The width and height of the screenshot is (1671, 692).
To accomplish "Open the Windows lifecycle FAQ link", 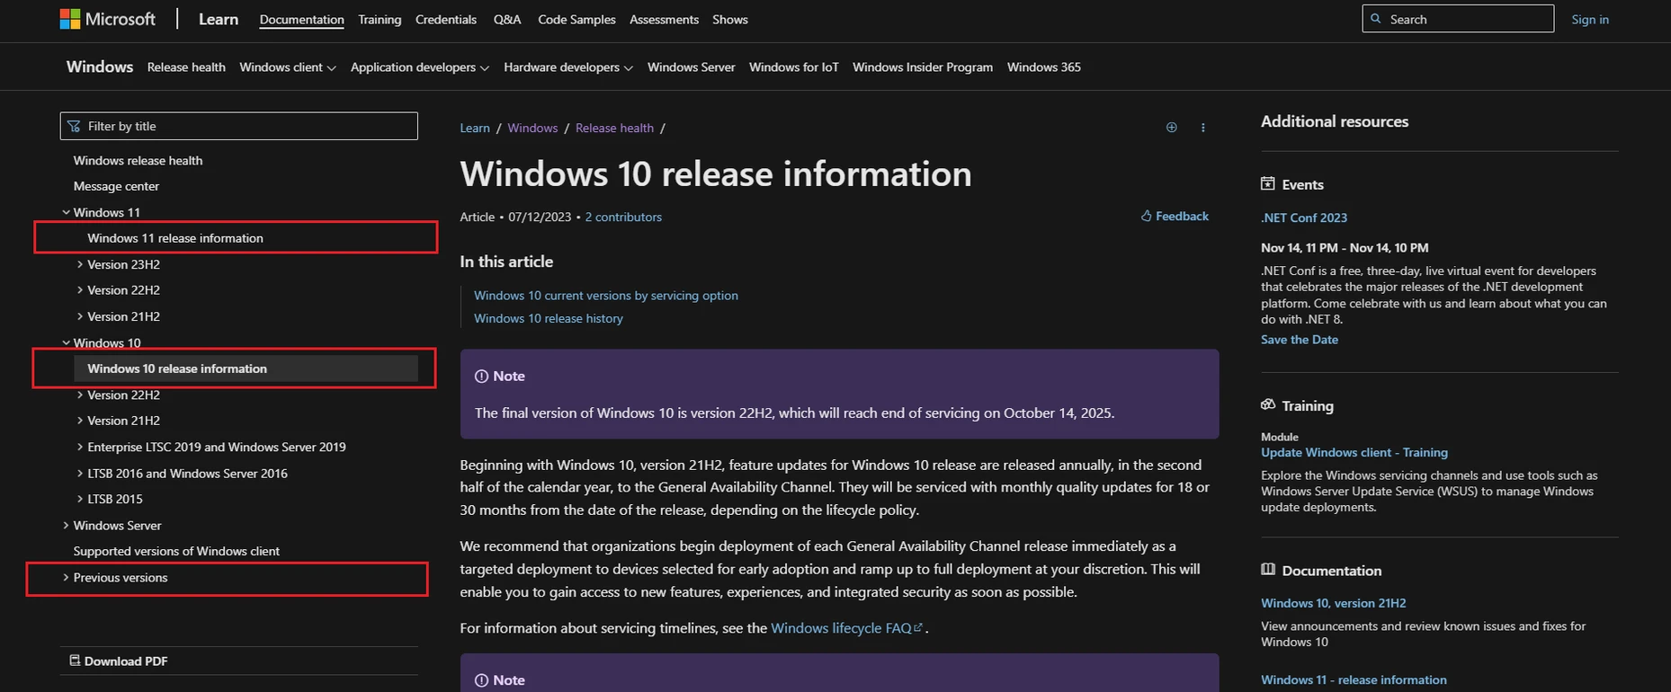I will click(x=841, y=628).
